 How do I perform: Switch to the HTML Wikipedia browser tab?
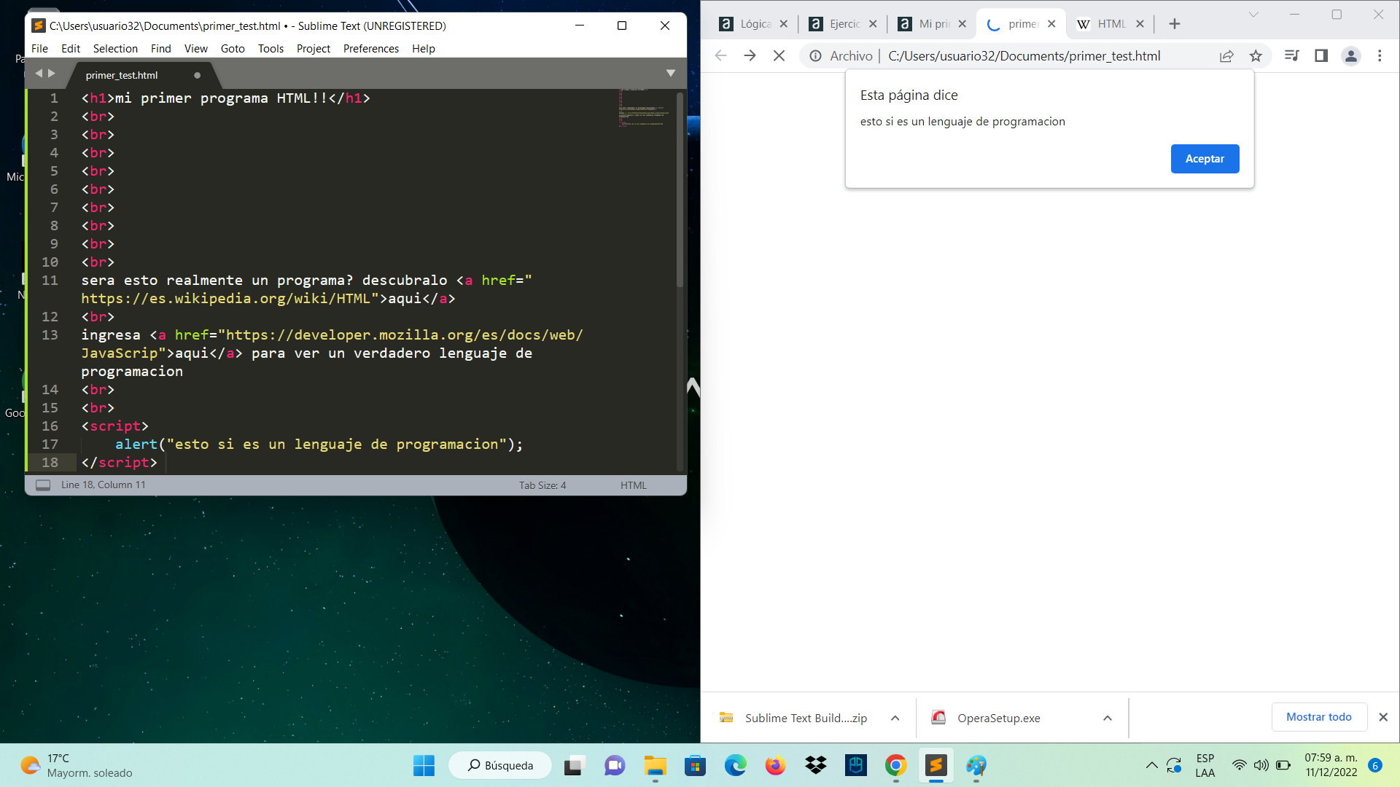pyautogui.click(x=1111, y=24)
